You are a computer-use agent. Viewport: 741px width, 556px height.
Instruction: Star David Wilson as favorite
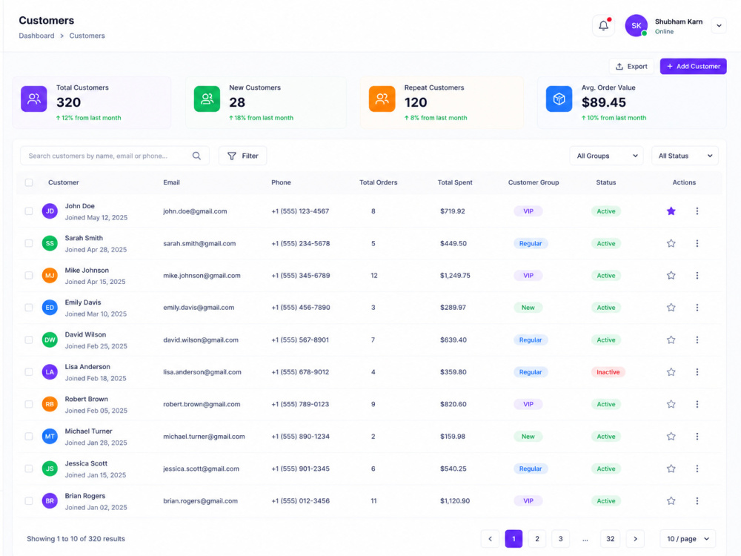tap(671, 340)
